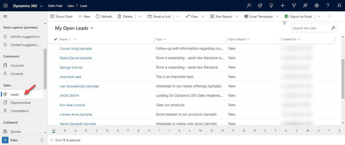The height and width of the screenshot is (145, 345).
Task: Expand the Run Report dropdown chevron
Action: click(237, 16)
